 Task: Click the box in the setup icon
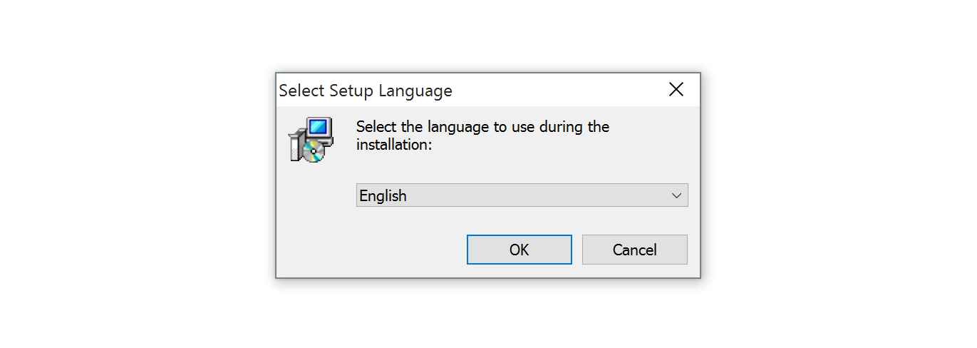tap(297, 145)
